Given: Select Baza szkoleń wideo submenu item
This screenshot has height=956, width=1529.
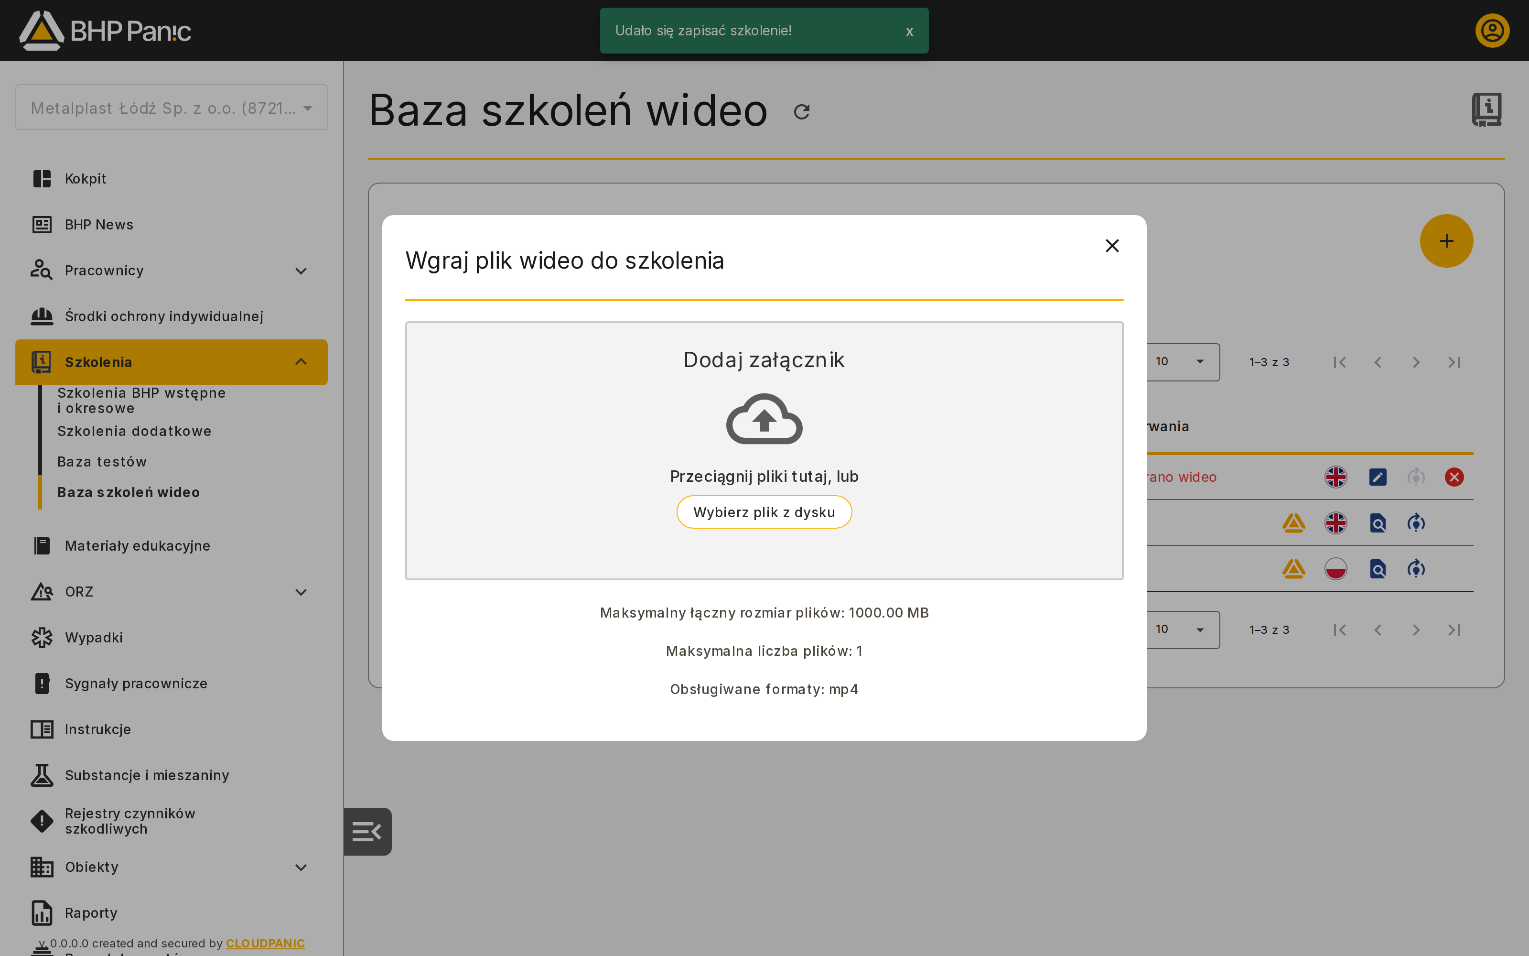Looking at the screenshot, I should (x=128, y=492).
